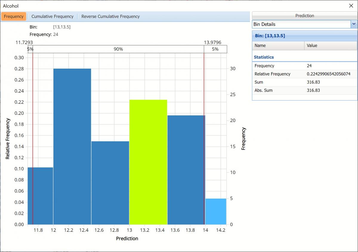
Task: Select the Abs. Sum value cell
Action: [331, 90]
